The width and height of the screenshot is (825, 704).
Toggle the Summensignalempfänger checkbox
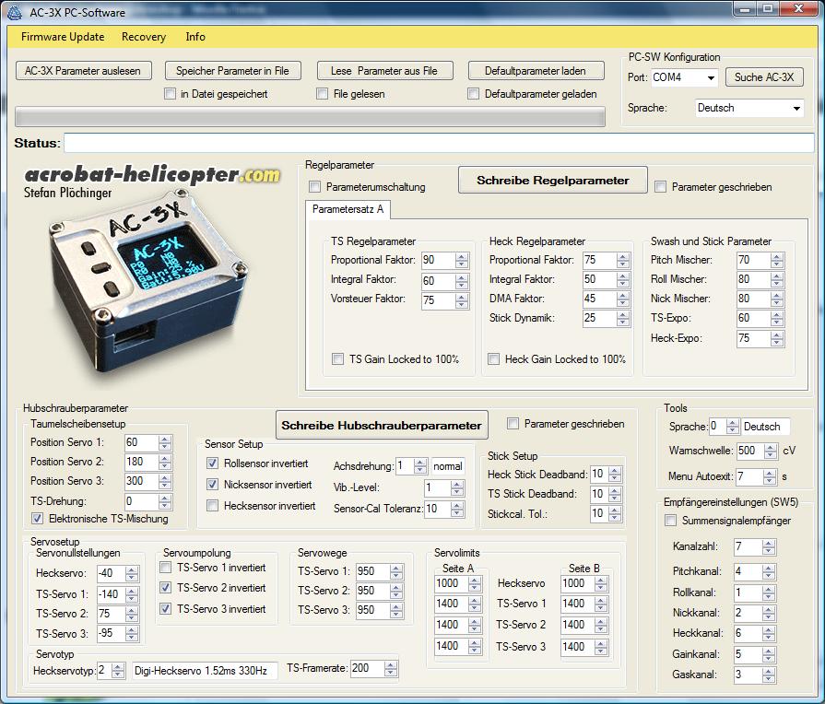point(672,522)
